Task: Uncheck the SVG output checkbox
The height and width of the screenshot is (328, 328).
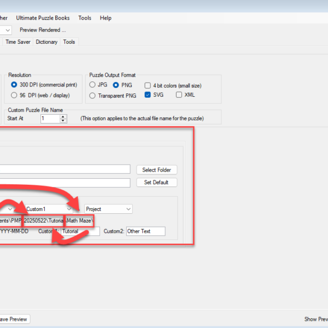Action: [148, 95]
